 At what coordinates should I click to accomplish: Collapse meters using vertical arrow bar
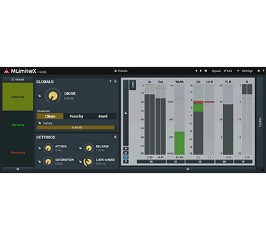click(x=126, y=113)
